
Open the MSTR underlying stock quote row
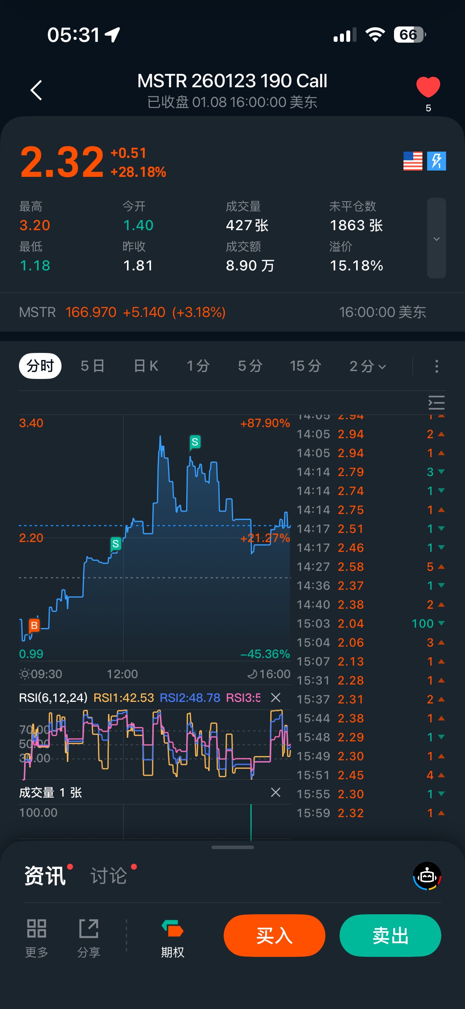pos(232,312)
